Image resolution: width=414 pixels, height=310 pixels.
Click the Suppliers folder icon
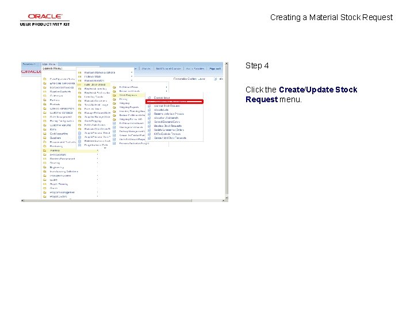pyautogui.click(x=45, y=138)
